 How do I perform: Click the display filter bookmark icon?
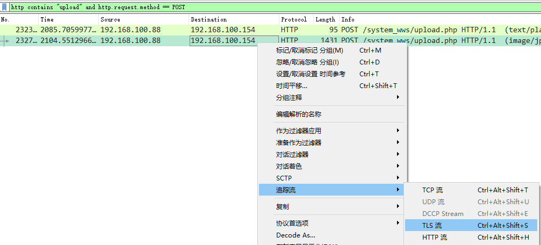click(x=5, y=8)
